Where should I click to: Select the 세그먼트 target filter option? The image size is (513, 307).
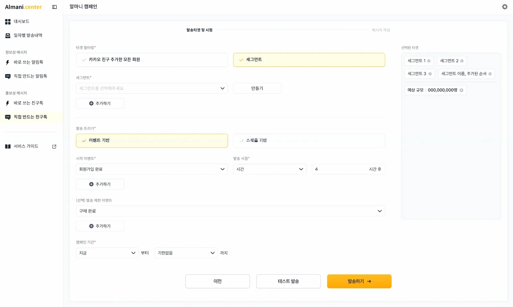(x=309, y=60)
